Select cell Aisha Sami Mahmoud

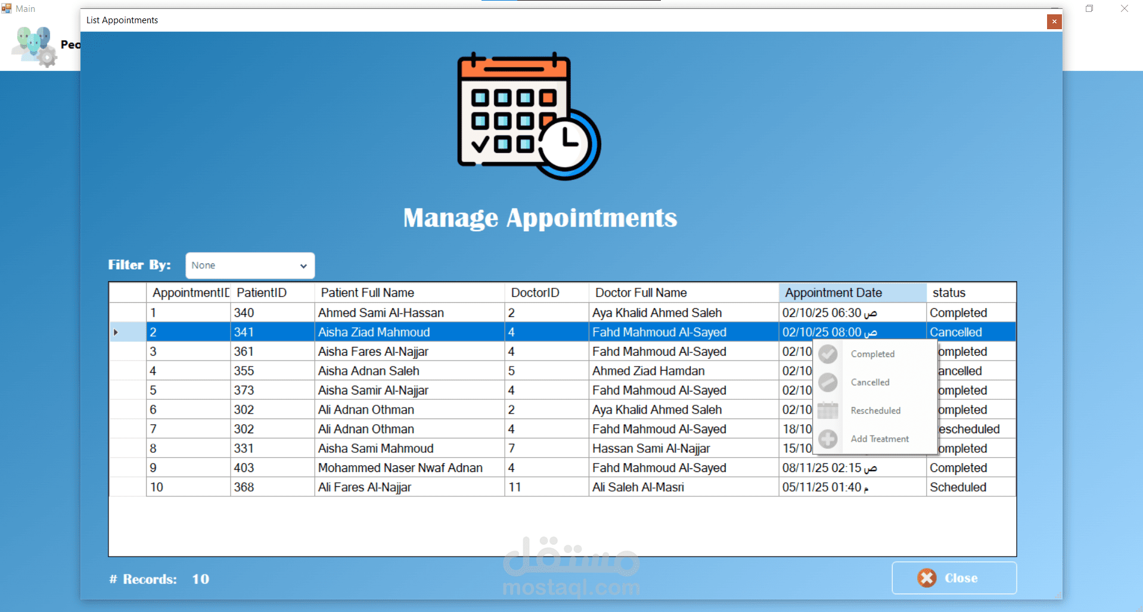click(409, 448)
